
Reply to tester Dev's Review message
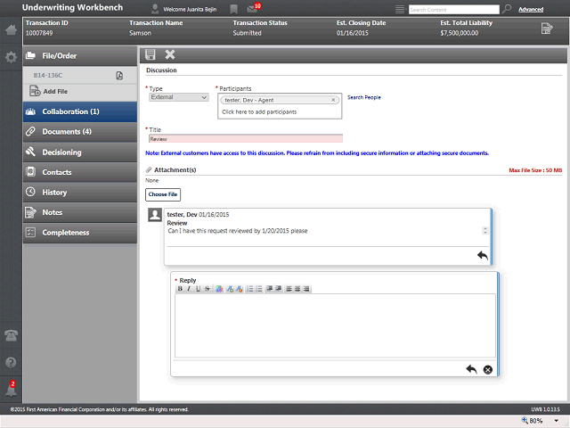click(x=483, y=256)
